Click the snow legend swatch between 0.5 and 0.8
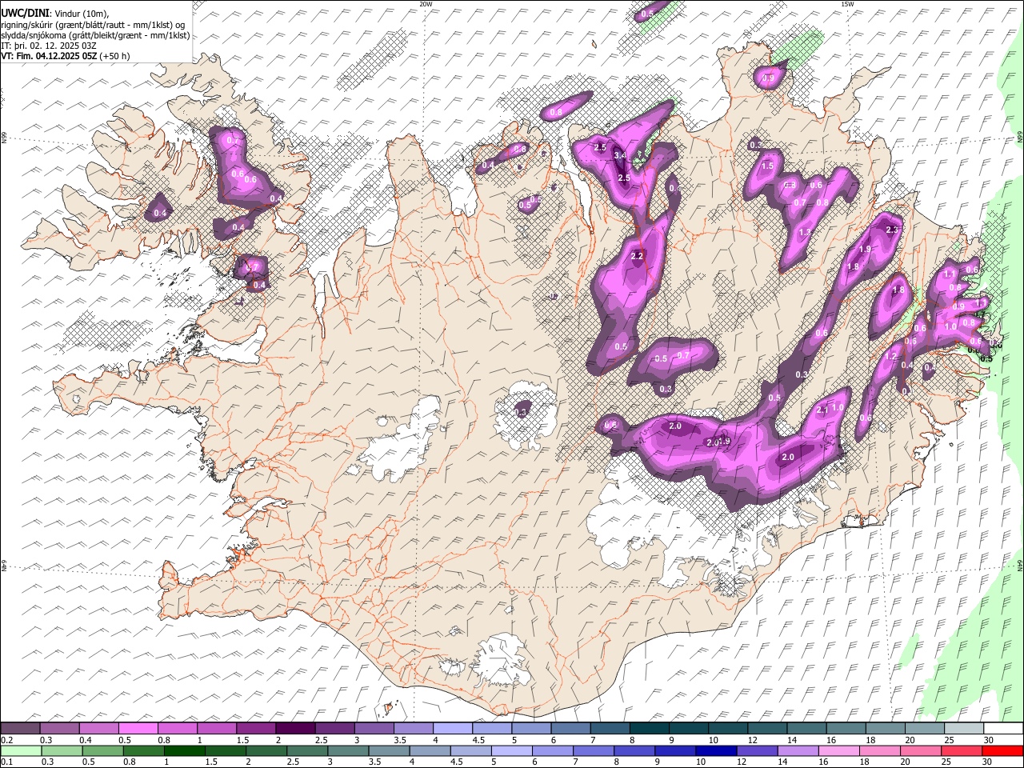This screenshot has width=1024, height=768. (x=138, y=729)
